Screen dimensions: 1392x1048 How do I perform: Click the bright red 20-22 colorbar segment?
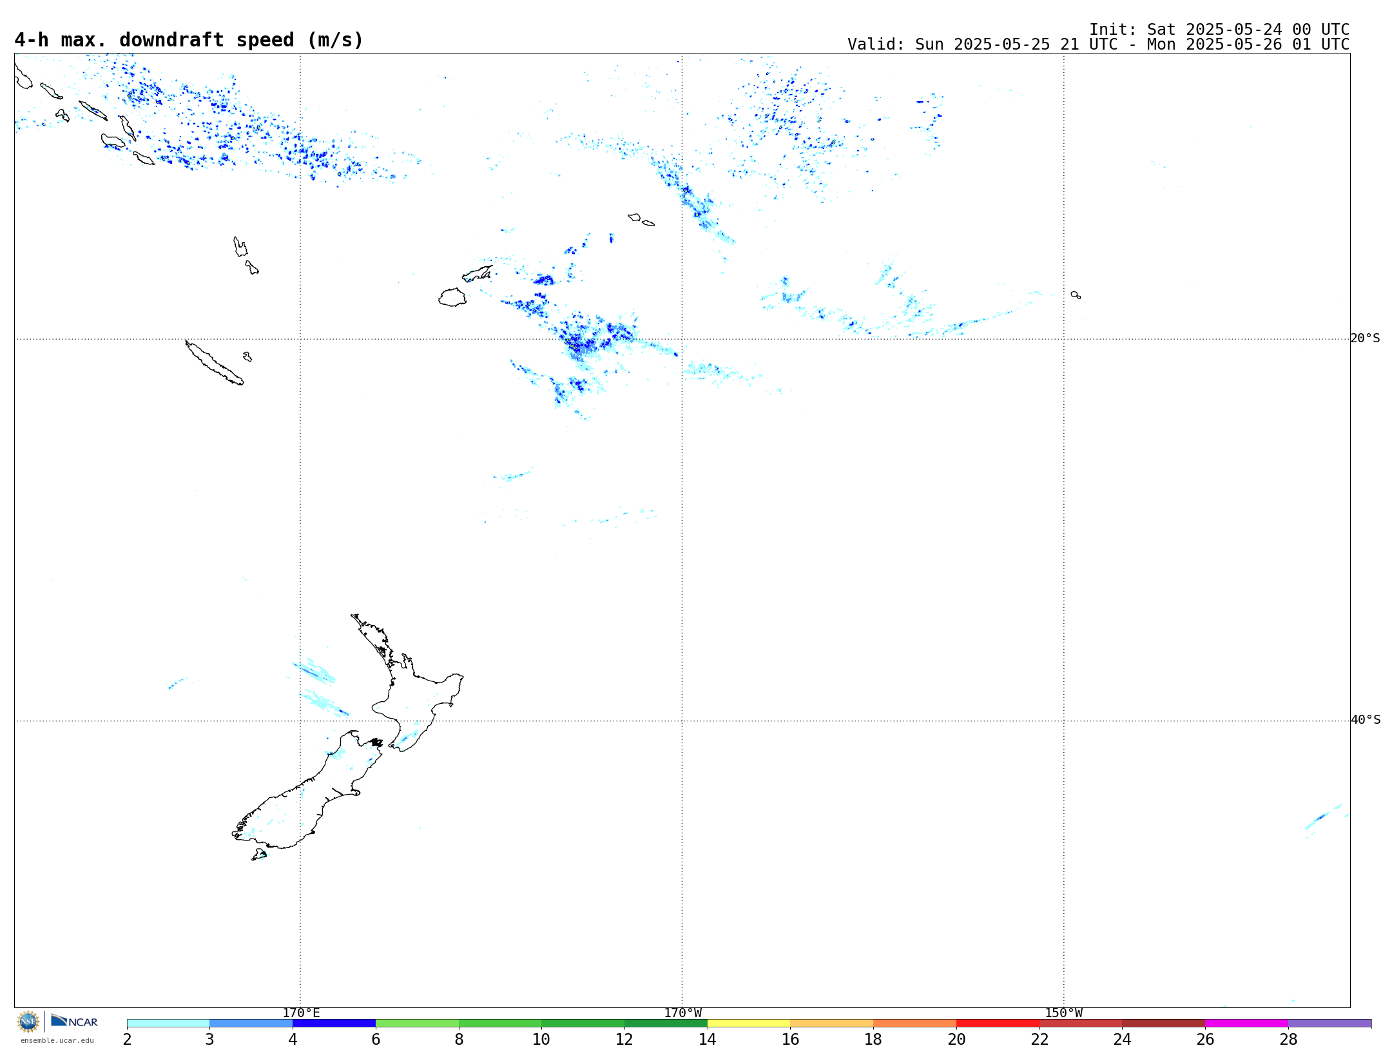coord(998,1024)
